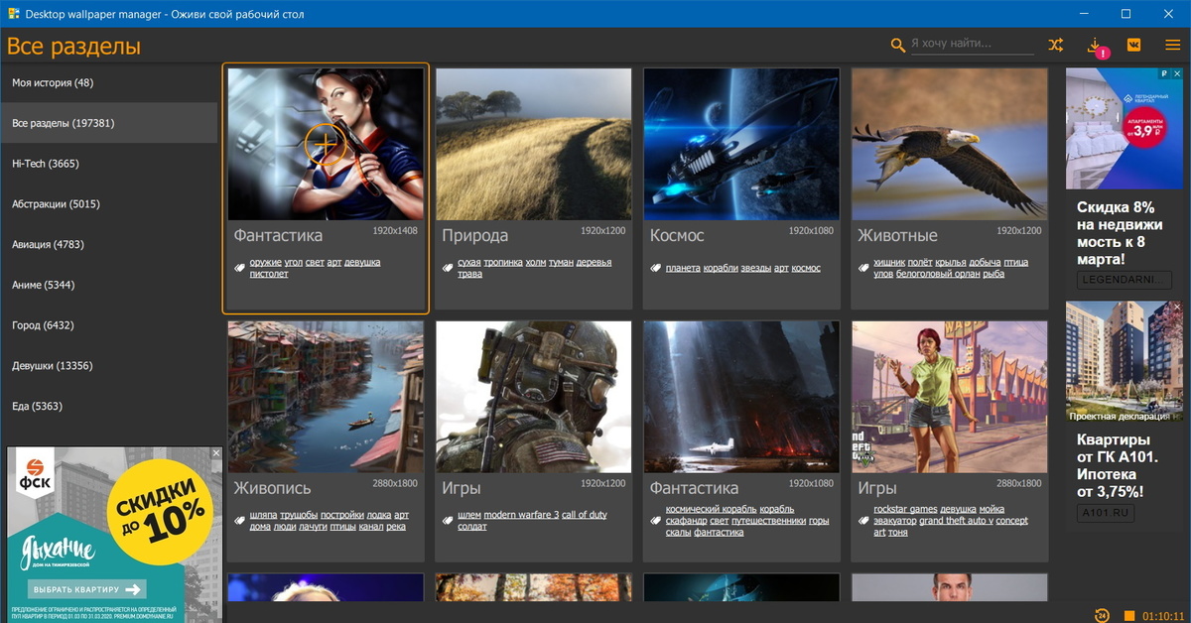Click the tag icon beside rockstar games tag
Screen dimensions: 1191x623
click(864, 520)
